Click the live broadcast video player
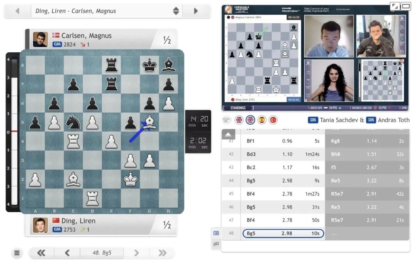Image resolution: width=415 pixels, height=262 pixels. pos(315,58)
